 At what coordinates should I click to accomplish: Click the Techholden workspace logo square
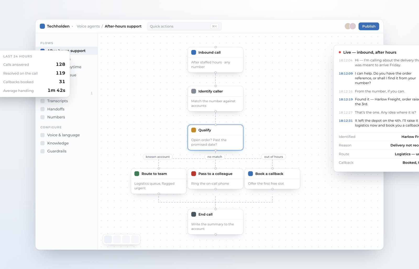[42, 26]
